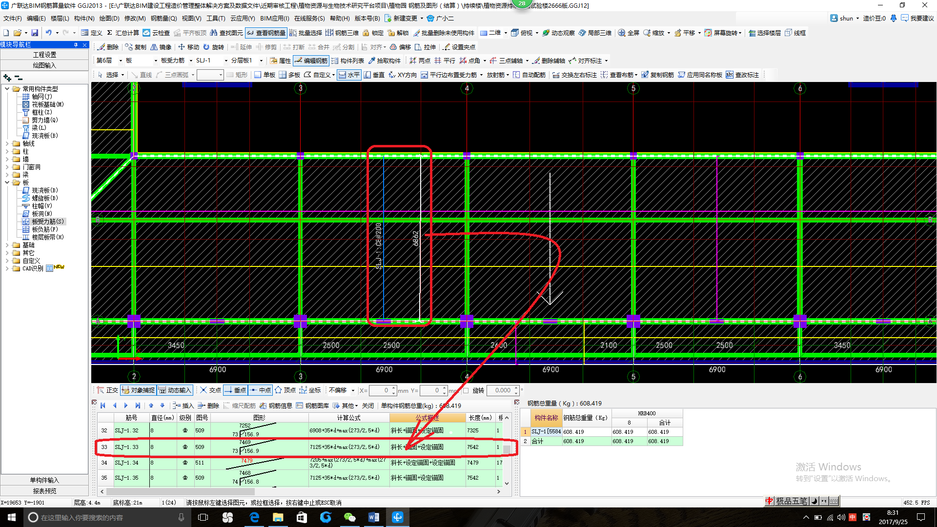Run 汇总计算 summary calculation

point(122,33)
